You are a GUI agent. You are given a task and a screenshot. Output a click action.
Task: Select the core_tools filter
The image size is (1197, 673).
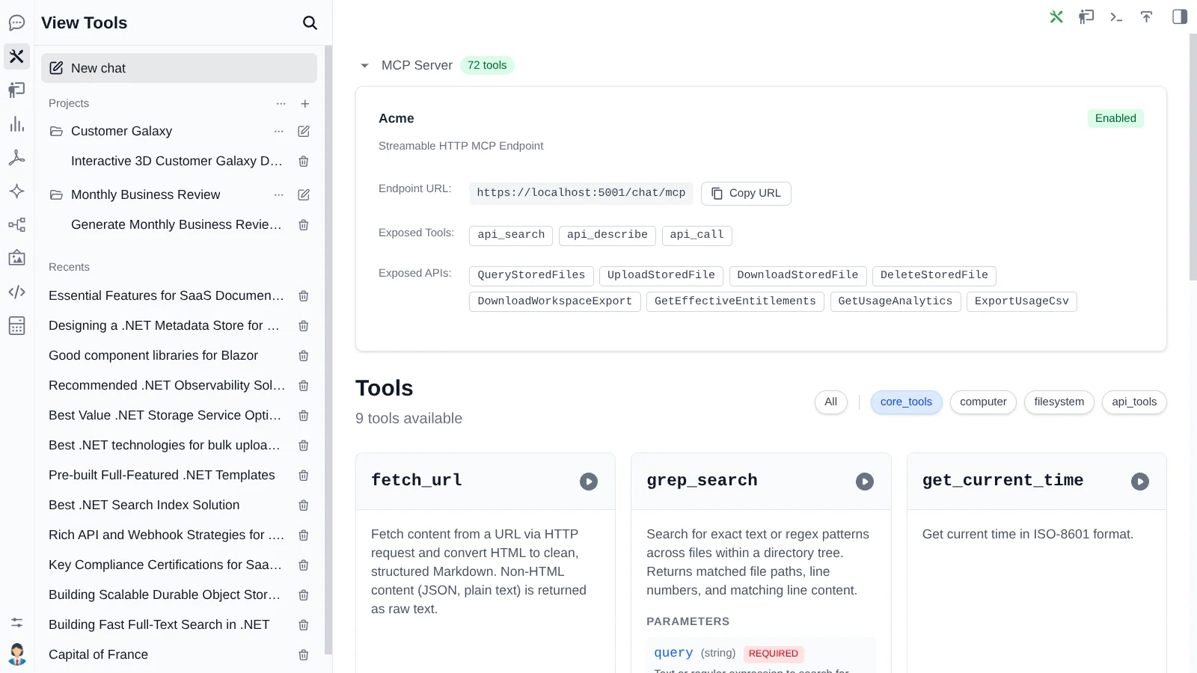click(906, 402)
